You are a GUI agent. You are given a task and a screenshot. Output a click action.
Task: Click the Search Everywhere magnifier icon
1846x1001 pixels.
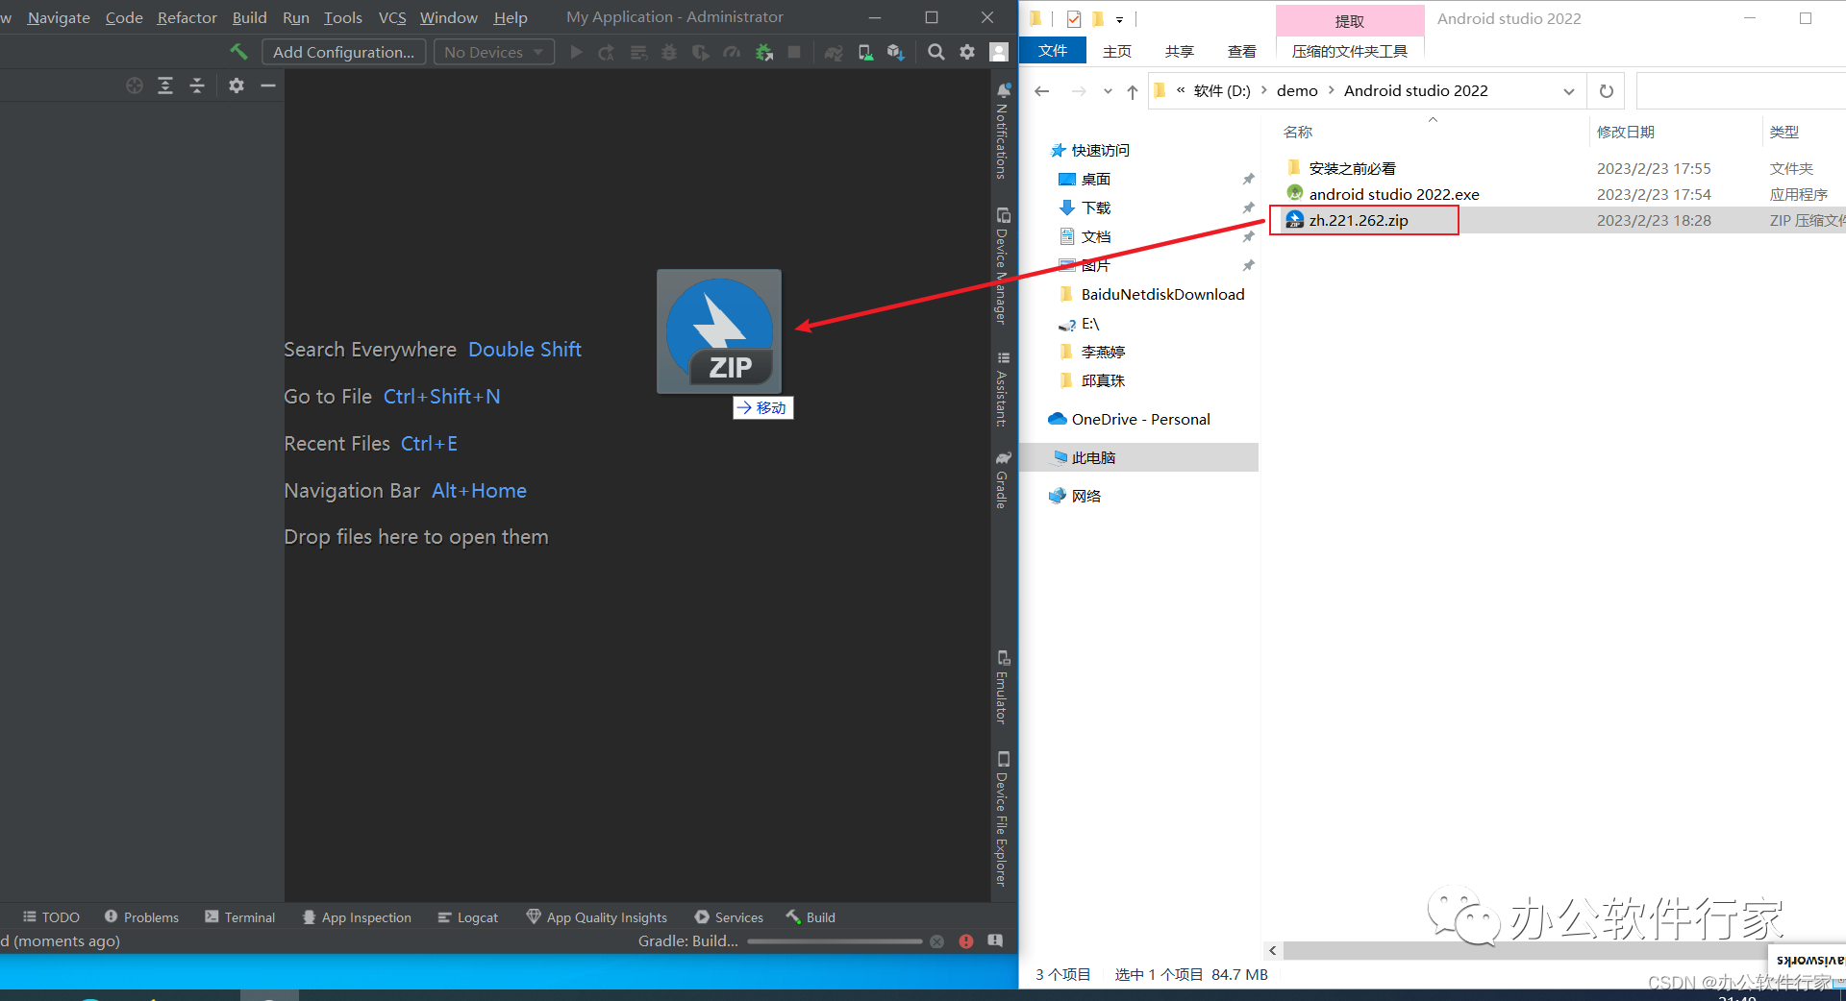pos(935,53)
